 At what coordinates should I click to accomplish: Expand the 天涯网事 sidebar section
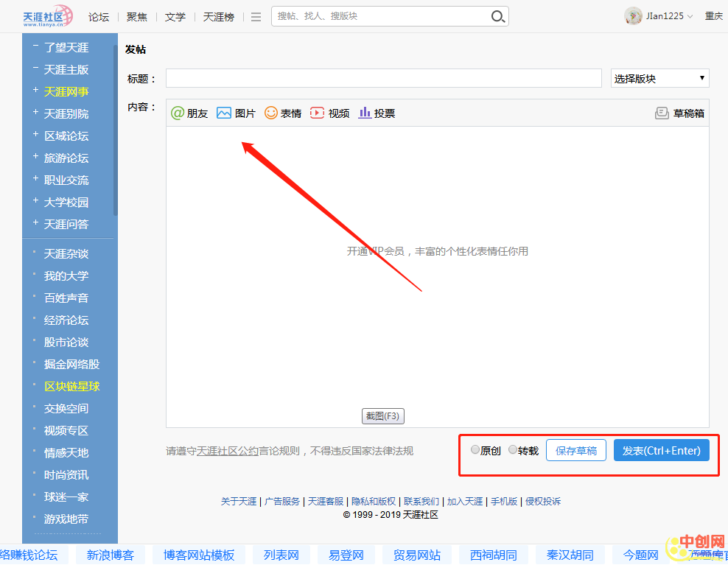tap(35, 91)
